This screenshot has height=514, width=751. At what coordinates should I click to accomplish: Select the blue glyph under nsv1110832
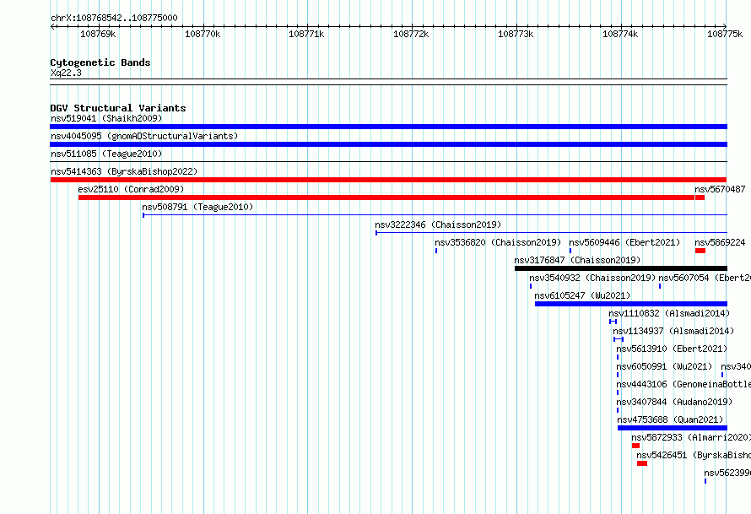(x=613, y=322)
